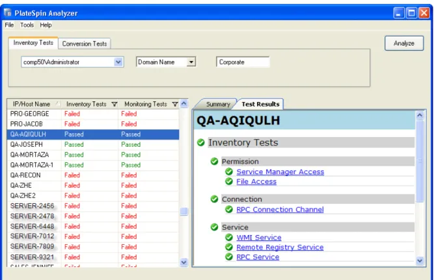The width and height of the screenshot is (434, 280).
Task: Maximize the PlateSpin Analyzer window
Action: (412, 13)
